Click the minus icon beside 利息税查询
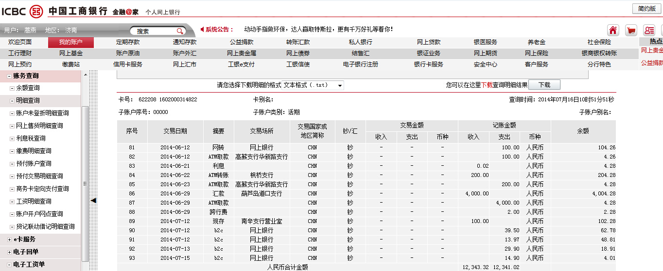663x271 pixels. pos(12,139)
